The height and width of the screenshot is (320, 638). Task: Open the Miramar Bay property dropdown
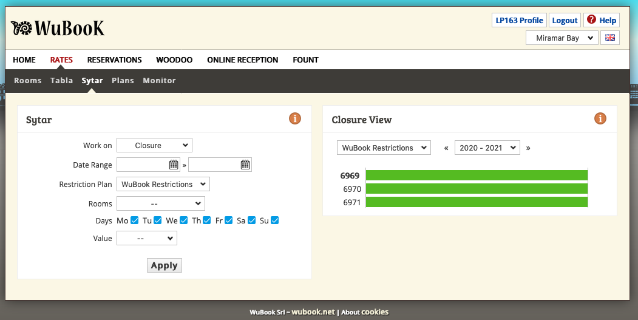(x=562, y=38)
